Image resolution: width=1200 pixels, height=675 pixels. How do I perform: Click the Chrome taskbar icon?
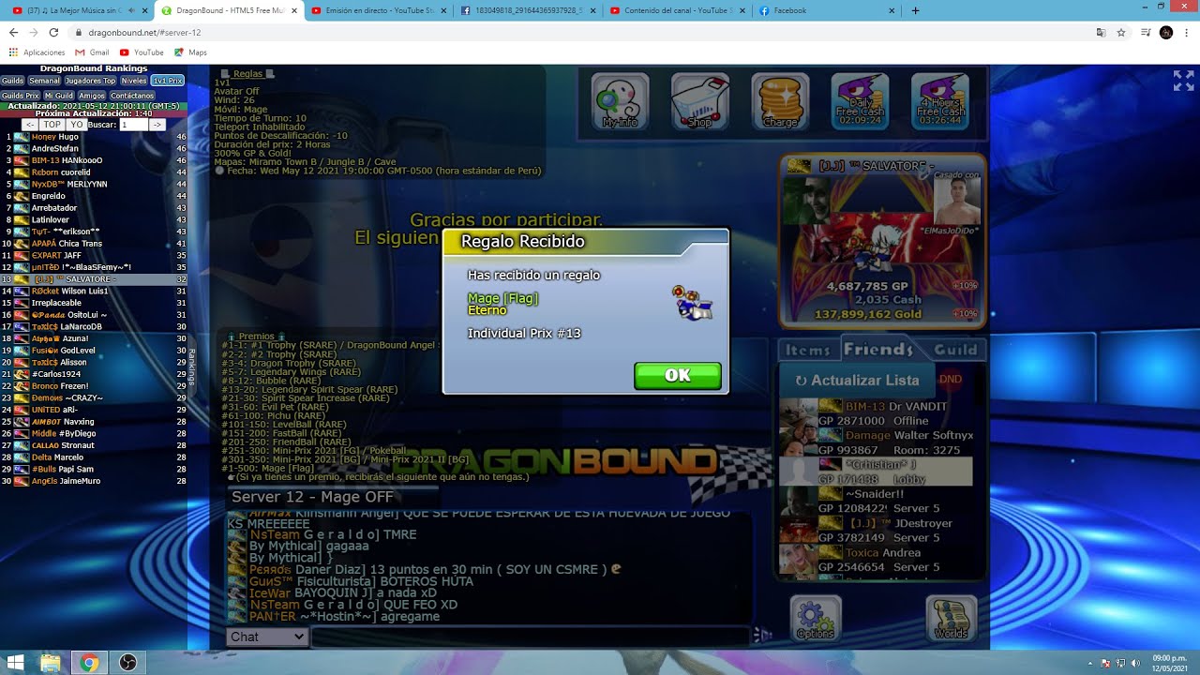tap(89, 663)
